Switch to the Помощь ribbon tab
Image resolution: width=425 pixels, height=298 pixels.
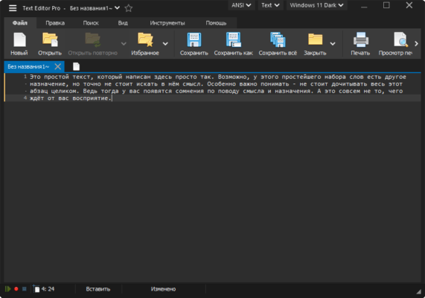pyautogui.click(x=216, y=23)
